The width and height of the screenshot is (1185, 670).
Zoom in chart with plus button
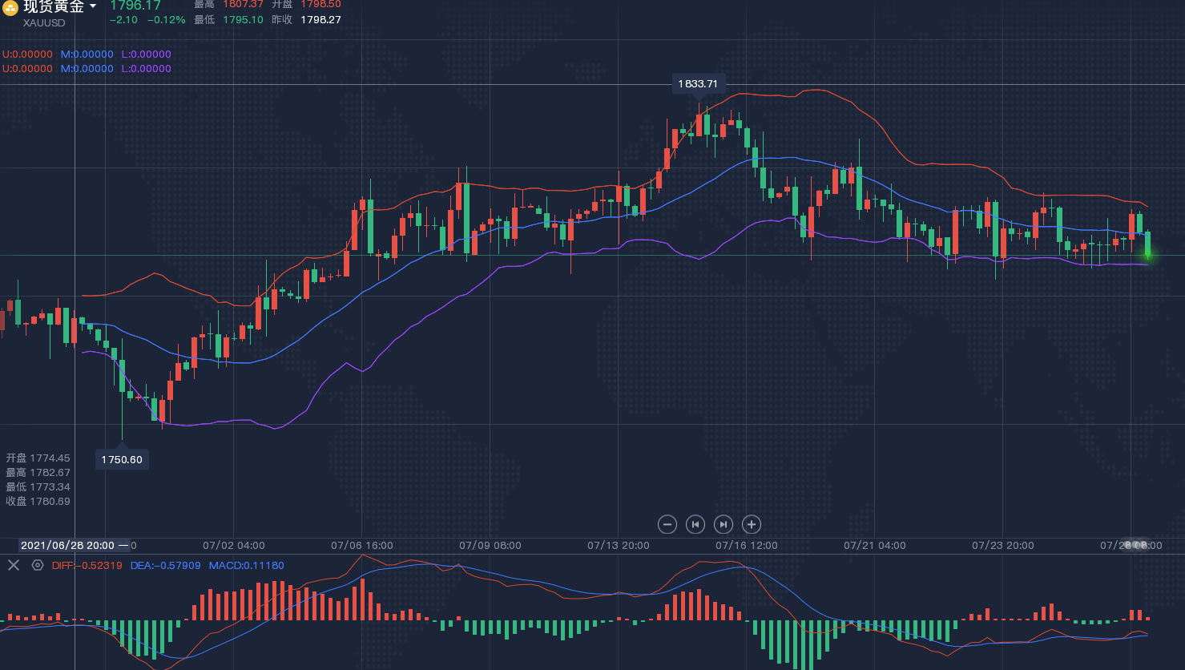pyautogui.click(x=751, y=524)
